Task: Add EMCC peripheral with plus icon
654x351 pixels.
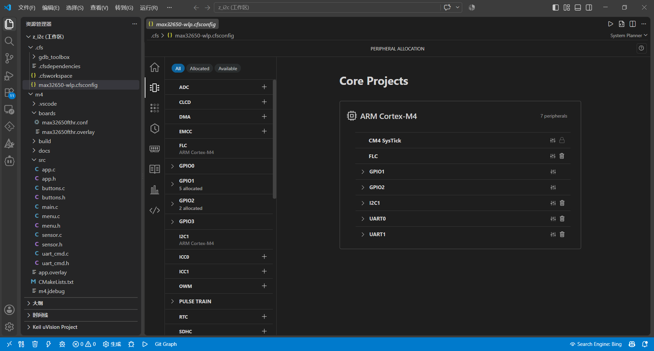Action: pos(264,131)
